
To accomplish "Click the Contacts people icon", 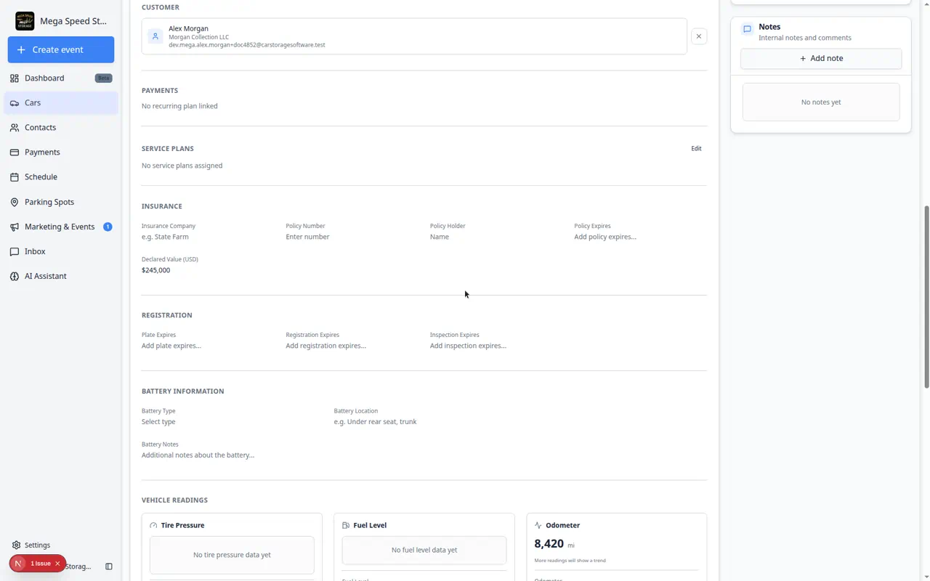I will 15,128.
